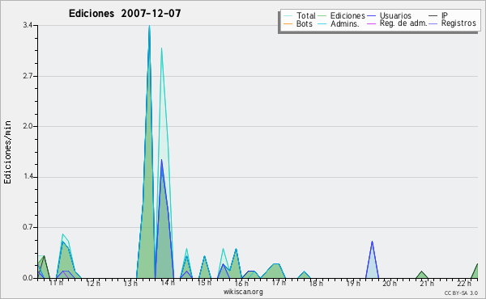Click the '17 h' x-axis label

tap(279, 283)
